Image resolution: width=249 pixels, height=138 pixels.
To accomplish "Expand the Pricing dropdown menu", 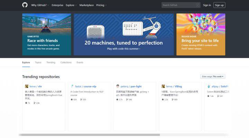I will click(x=101, y=5).
